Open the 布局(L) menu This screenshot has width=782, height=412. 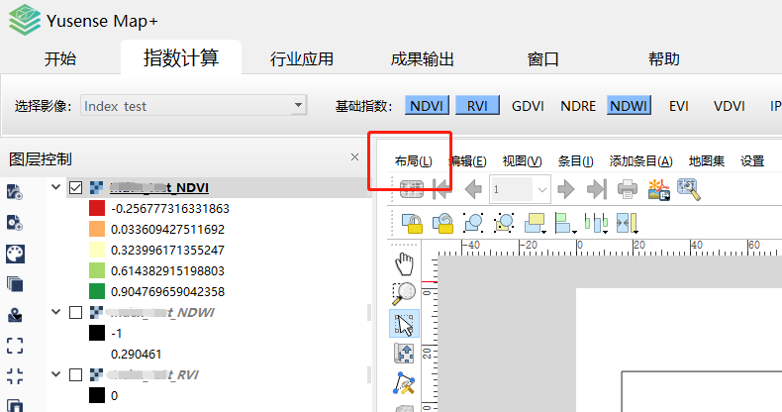(413, 161)
